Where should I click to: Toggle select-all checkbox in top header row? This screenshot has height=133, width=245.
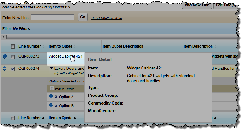[x=12, y=47]
